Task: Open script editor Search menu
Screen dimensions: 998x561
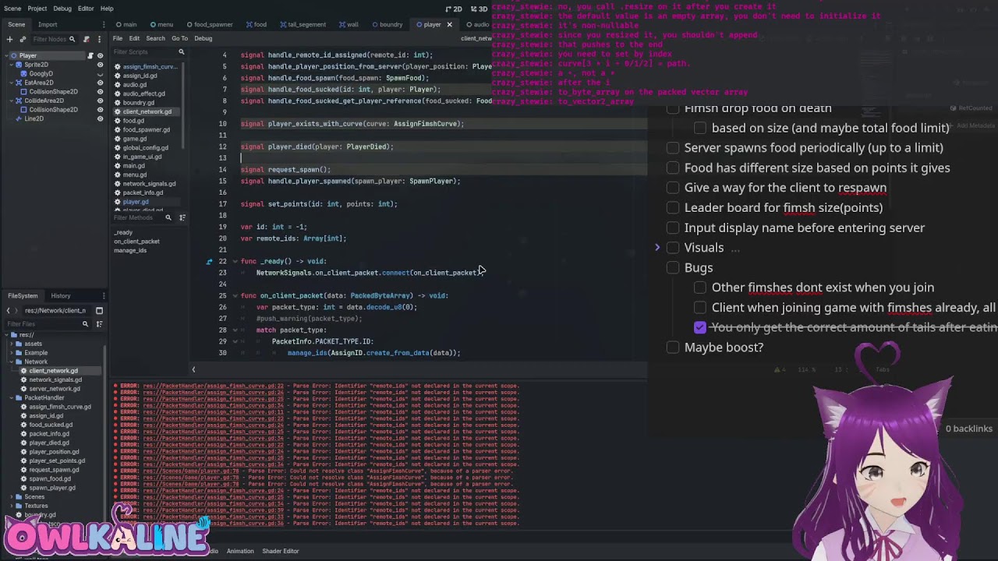Action: click(155, 38)
